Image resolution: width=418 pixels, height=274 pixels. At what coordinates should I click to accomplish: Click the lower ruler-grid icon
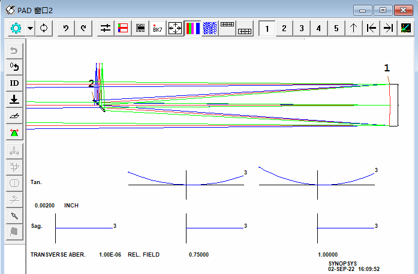tap(245, 28)
